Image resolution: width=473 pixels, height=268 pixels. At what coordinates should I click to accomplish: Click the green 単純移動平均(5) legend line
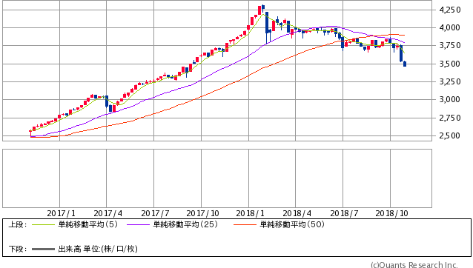pyautogui.click(x=44, y=224)
